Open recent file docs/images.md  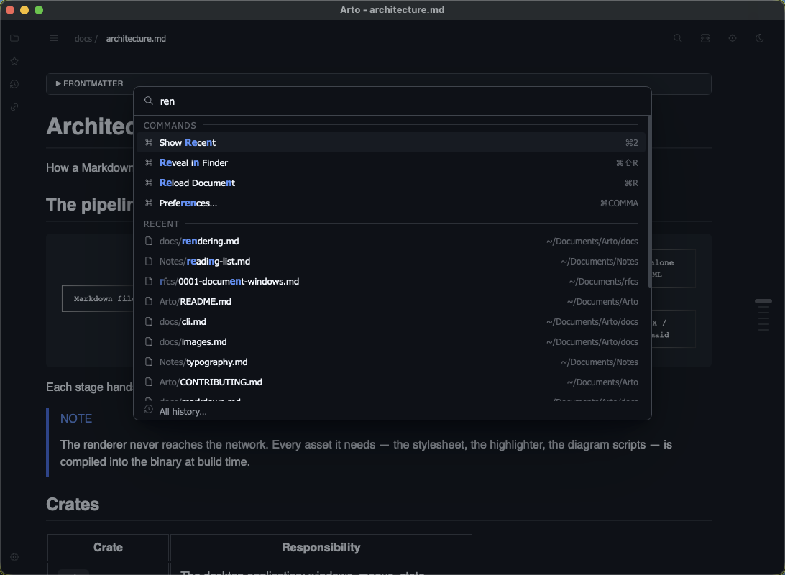click(x=390, y=342)
